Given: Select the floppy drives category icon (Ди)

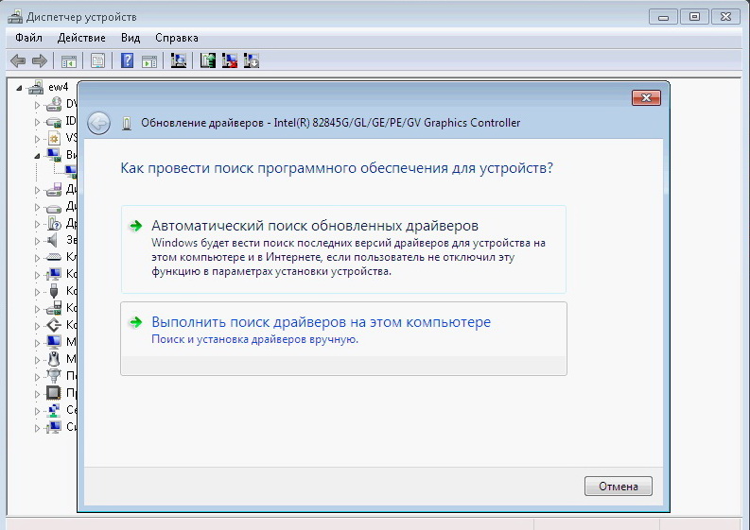Looking at the screenshot, I should (x=54, y=189).
